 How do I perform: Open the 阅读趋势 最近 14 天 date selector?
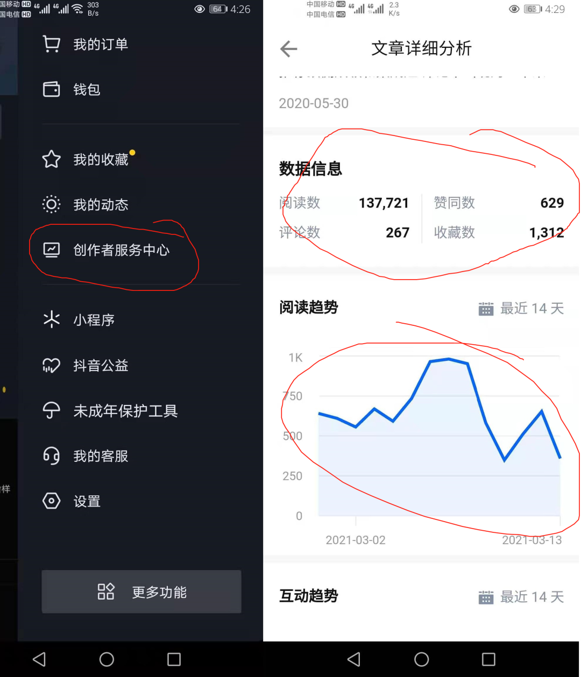point(521,308)
